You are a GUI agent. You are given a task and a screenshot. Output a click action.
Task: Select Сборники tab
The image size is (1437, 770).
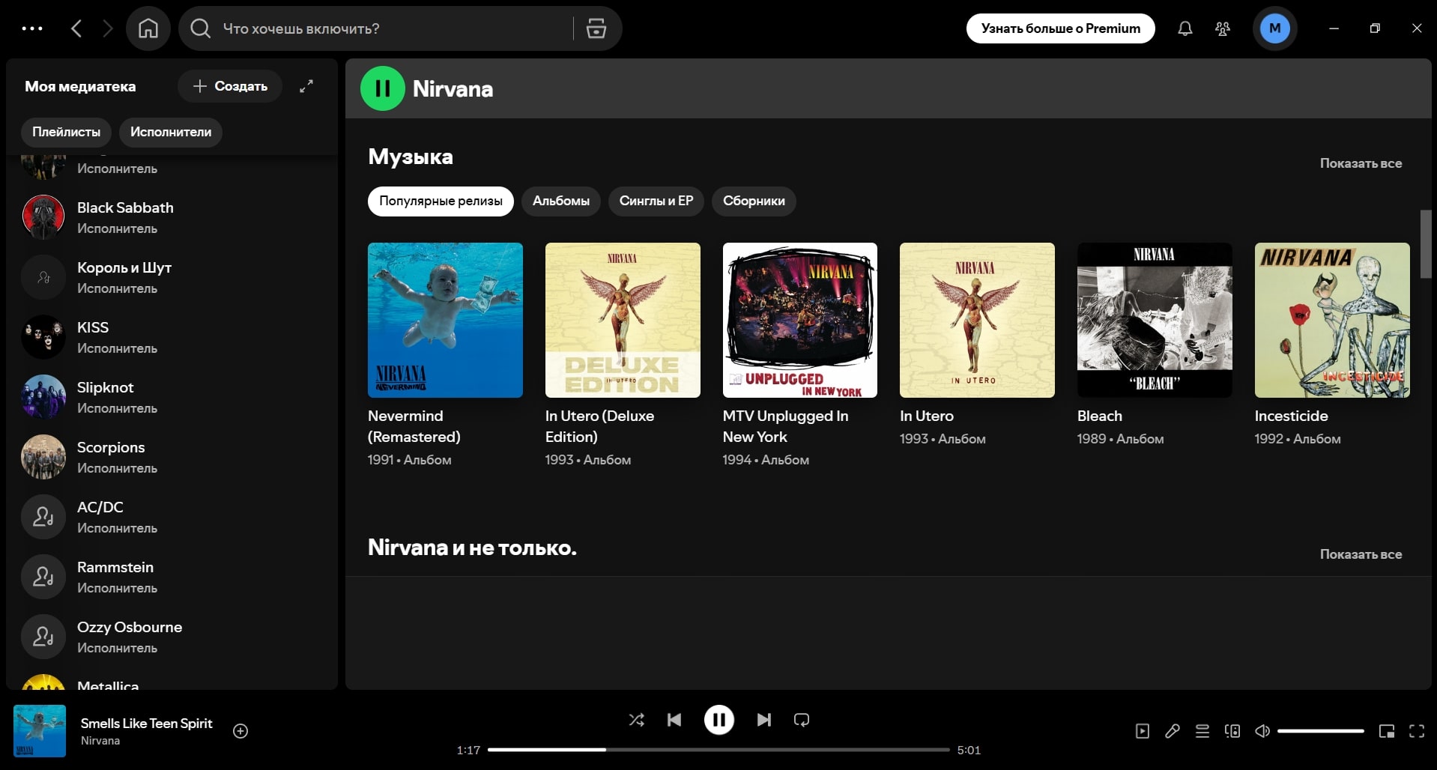754,201
